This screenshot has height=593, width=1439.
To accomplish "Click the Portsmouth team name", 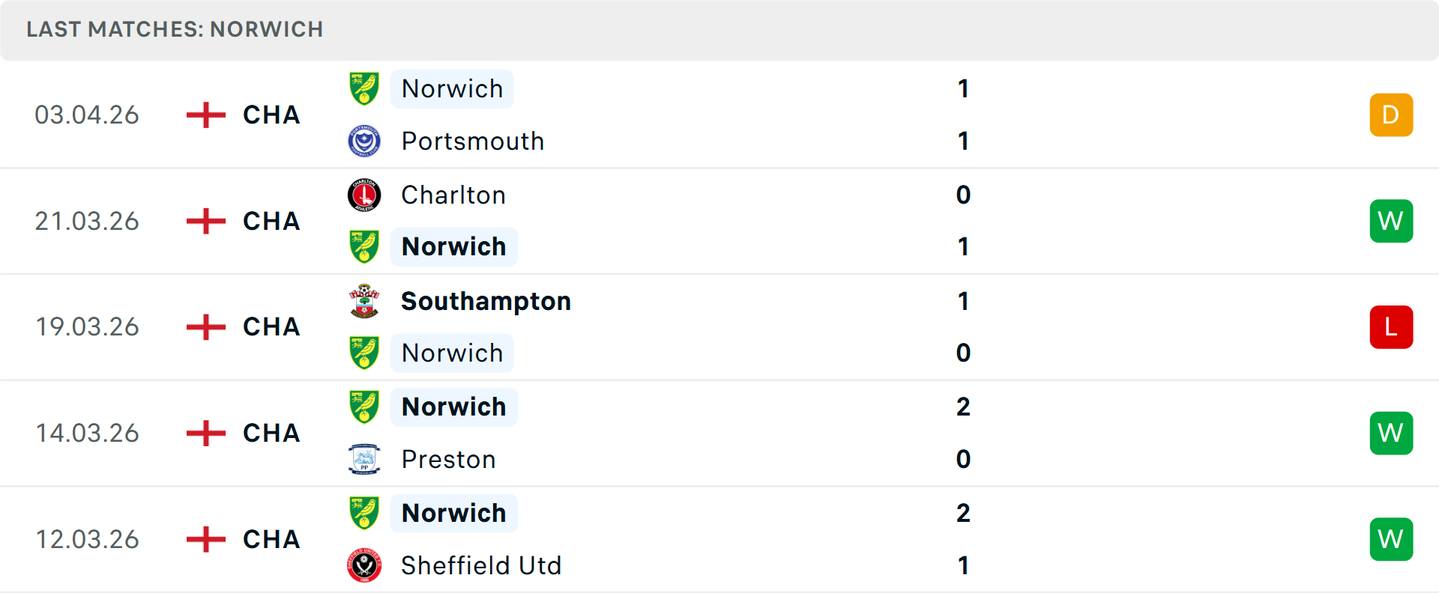I will (x=472, y=141).
